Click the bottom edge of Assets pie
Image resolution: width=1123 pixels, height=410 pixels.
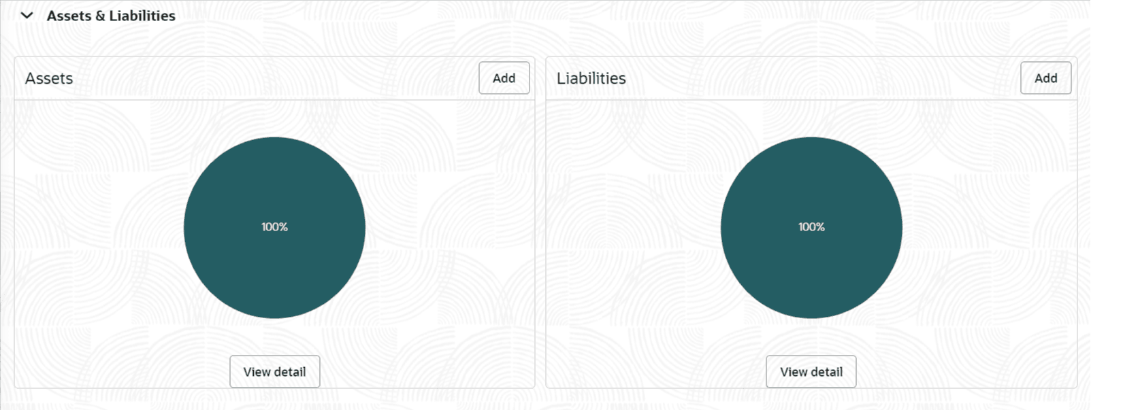(x=274, y=314)
